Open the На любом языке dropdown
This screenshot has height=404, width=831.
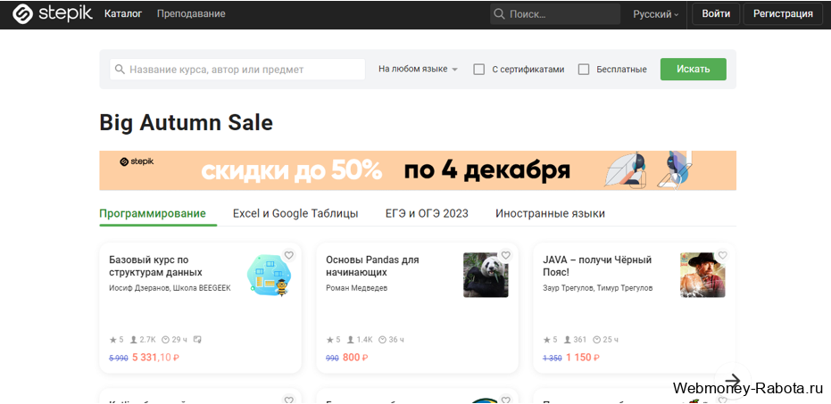418,69
